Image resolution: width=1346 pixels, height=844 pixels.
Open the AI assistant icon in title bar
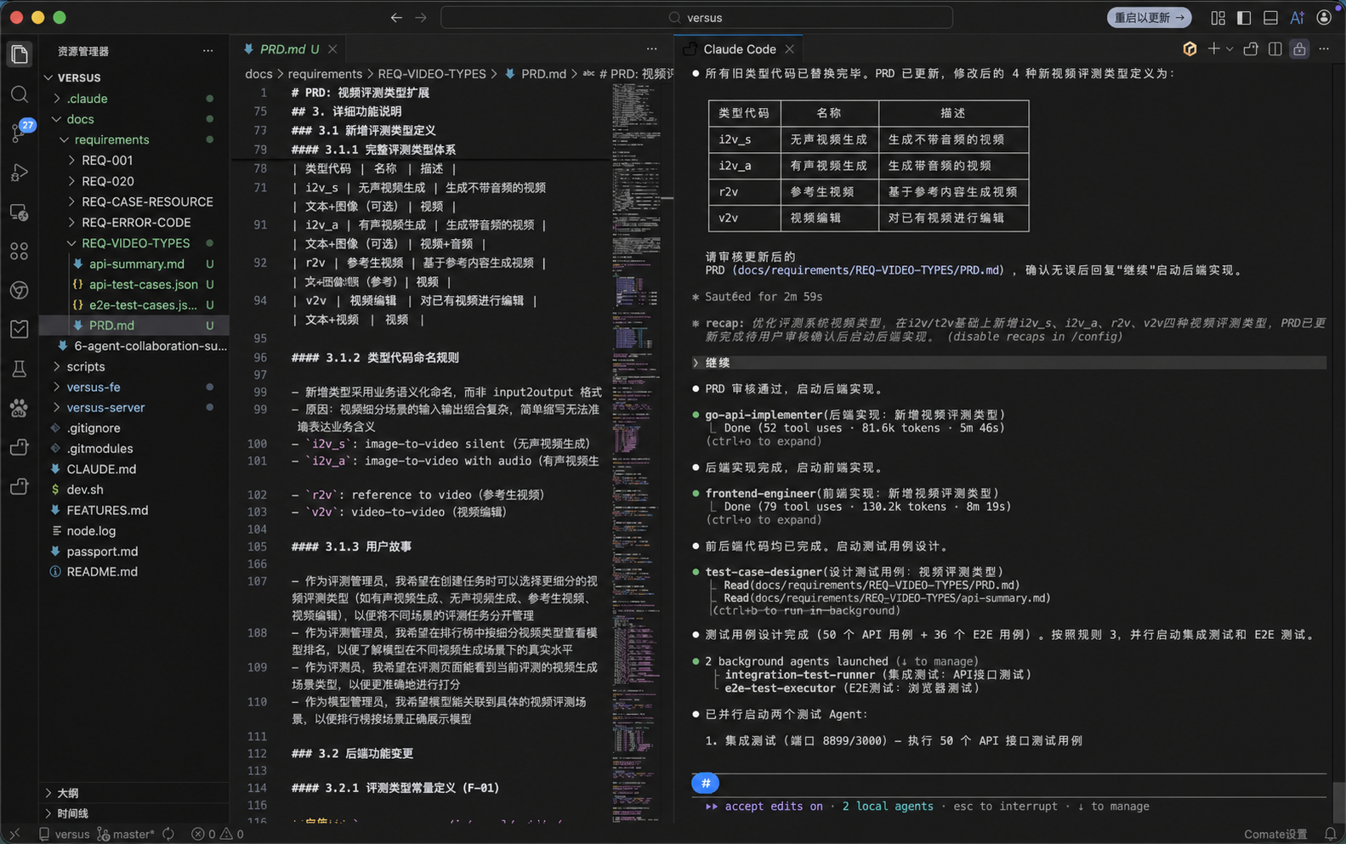(1297, 18)
